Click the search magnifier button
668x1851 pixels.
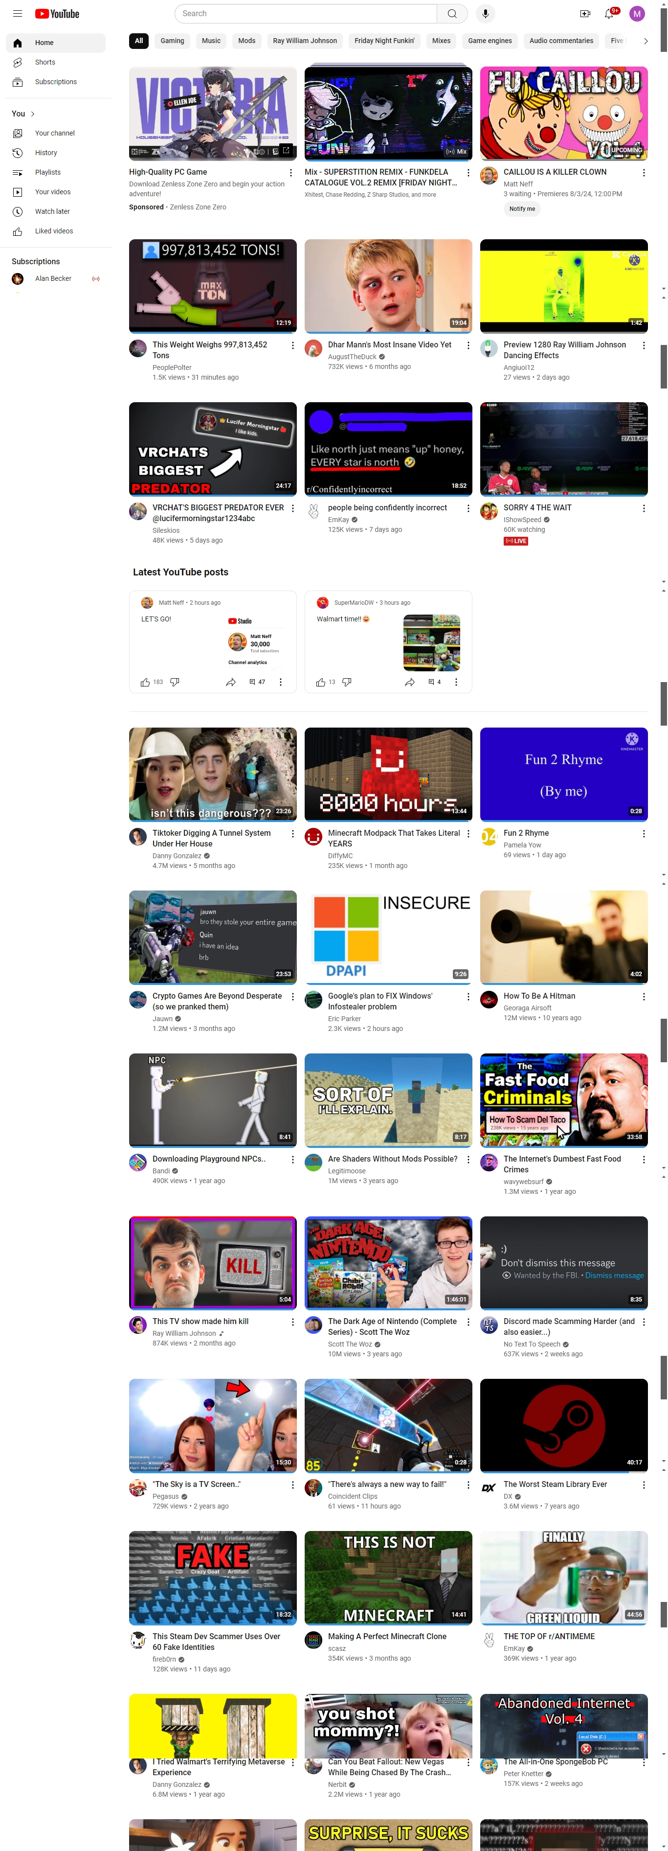pos(452,14)
